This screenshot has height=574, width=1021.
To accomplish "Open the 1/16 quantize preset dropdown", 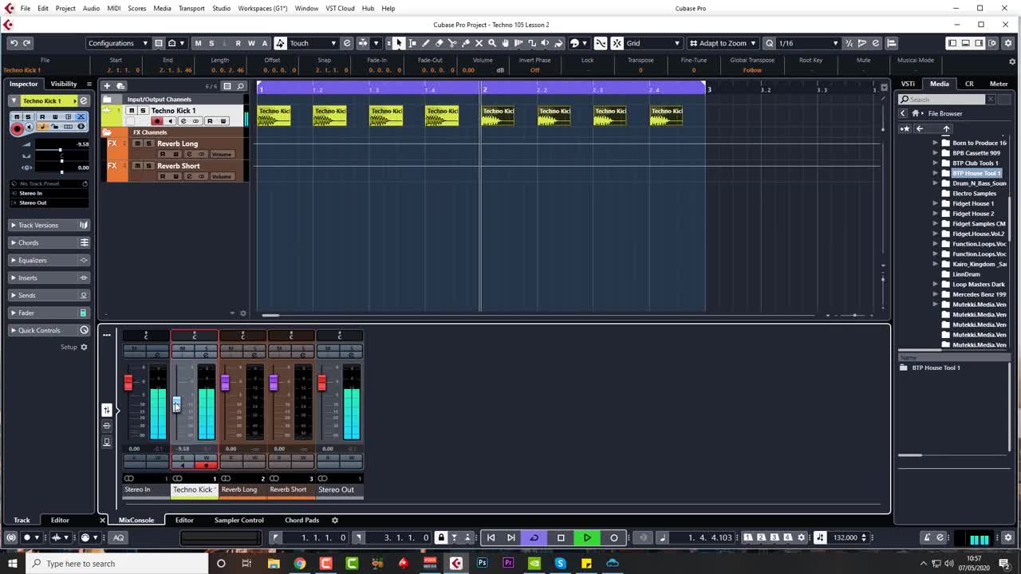I will click(x=808, y=43).
